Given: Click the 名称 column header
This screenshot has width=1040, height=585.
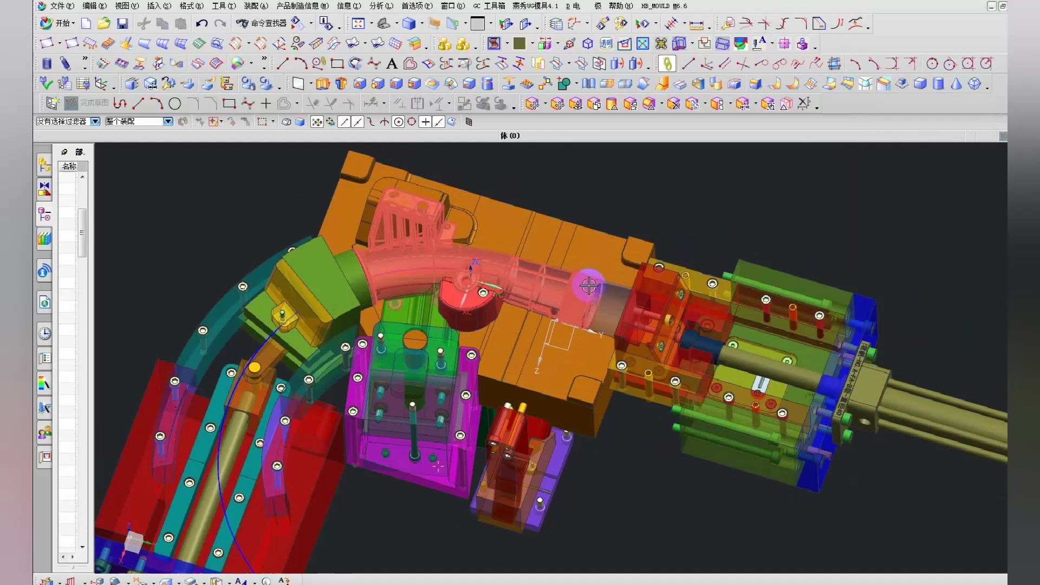Looking at the screenshot, I should pos(69,166).
